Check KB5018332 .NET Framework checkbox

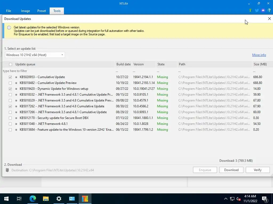click(x=10, y=95)
